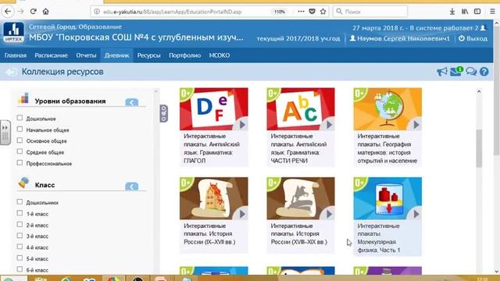Open the ГЛАГОЛ poster thumbnail

[x=214, y=109]
